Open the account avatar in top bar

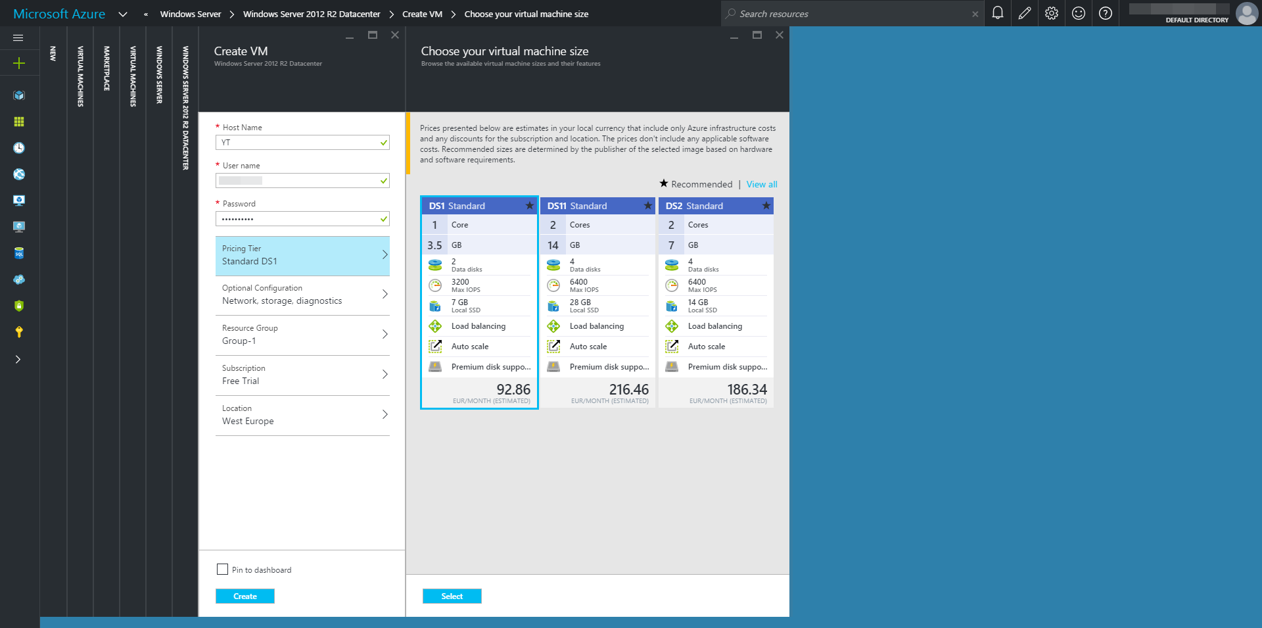1247,13
